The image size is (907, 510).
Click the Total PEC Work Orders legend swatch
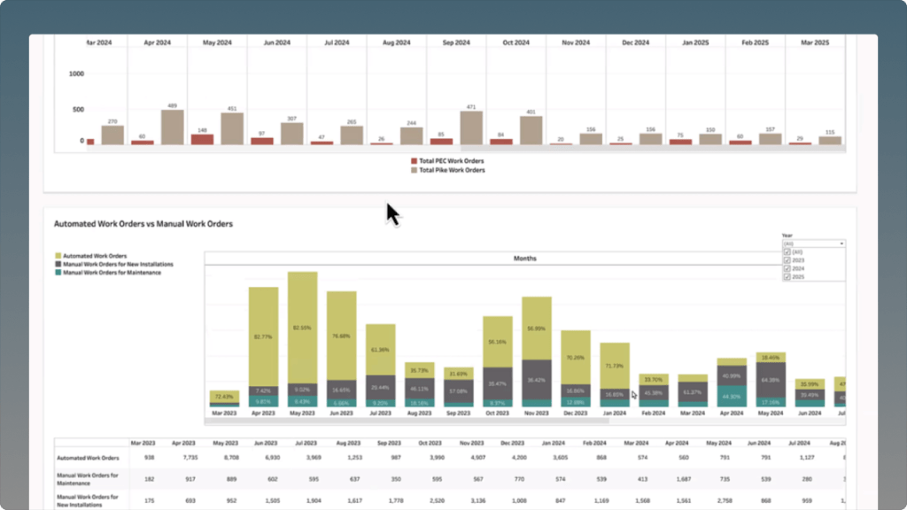tap(414, 161)
